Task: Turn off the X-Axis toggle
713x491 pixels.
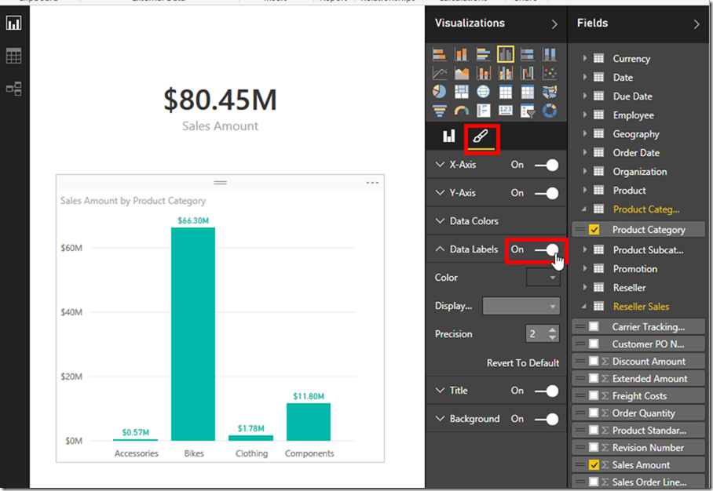Action: (x=547, y=165)
